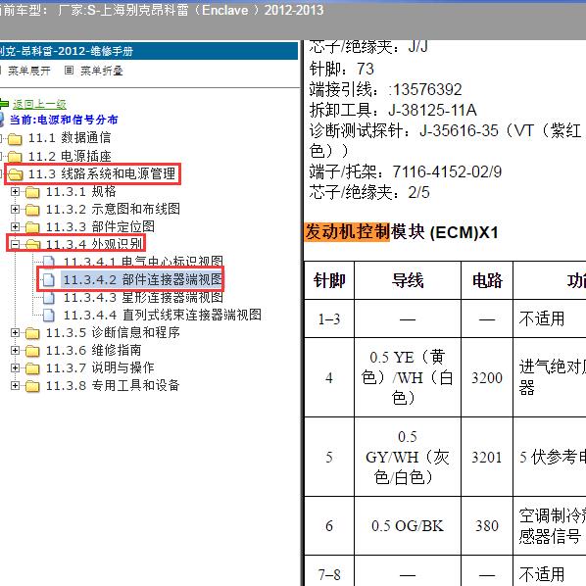
Task: Select 11.3 线路系统和电源管理 node
Action: pos(102,173)
